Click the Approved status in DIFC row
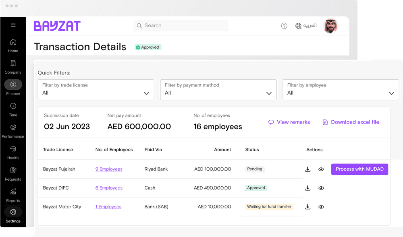Image resolution: width=403 pixels, height=237 pixels. (256, 188)
